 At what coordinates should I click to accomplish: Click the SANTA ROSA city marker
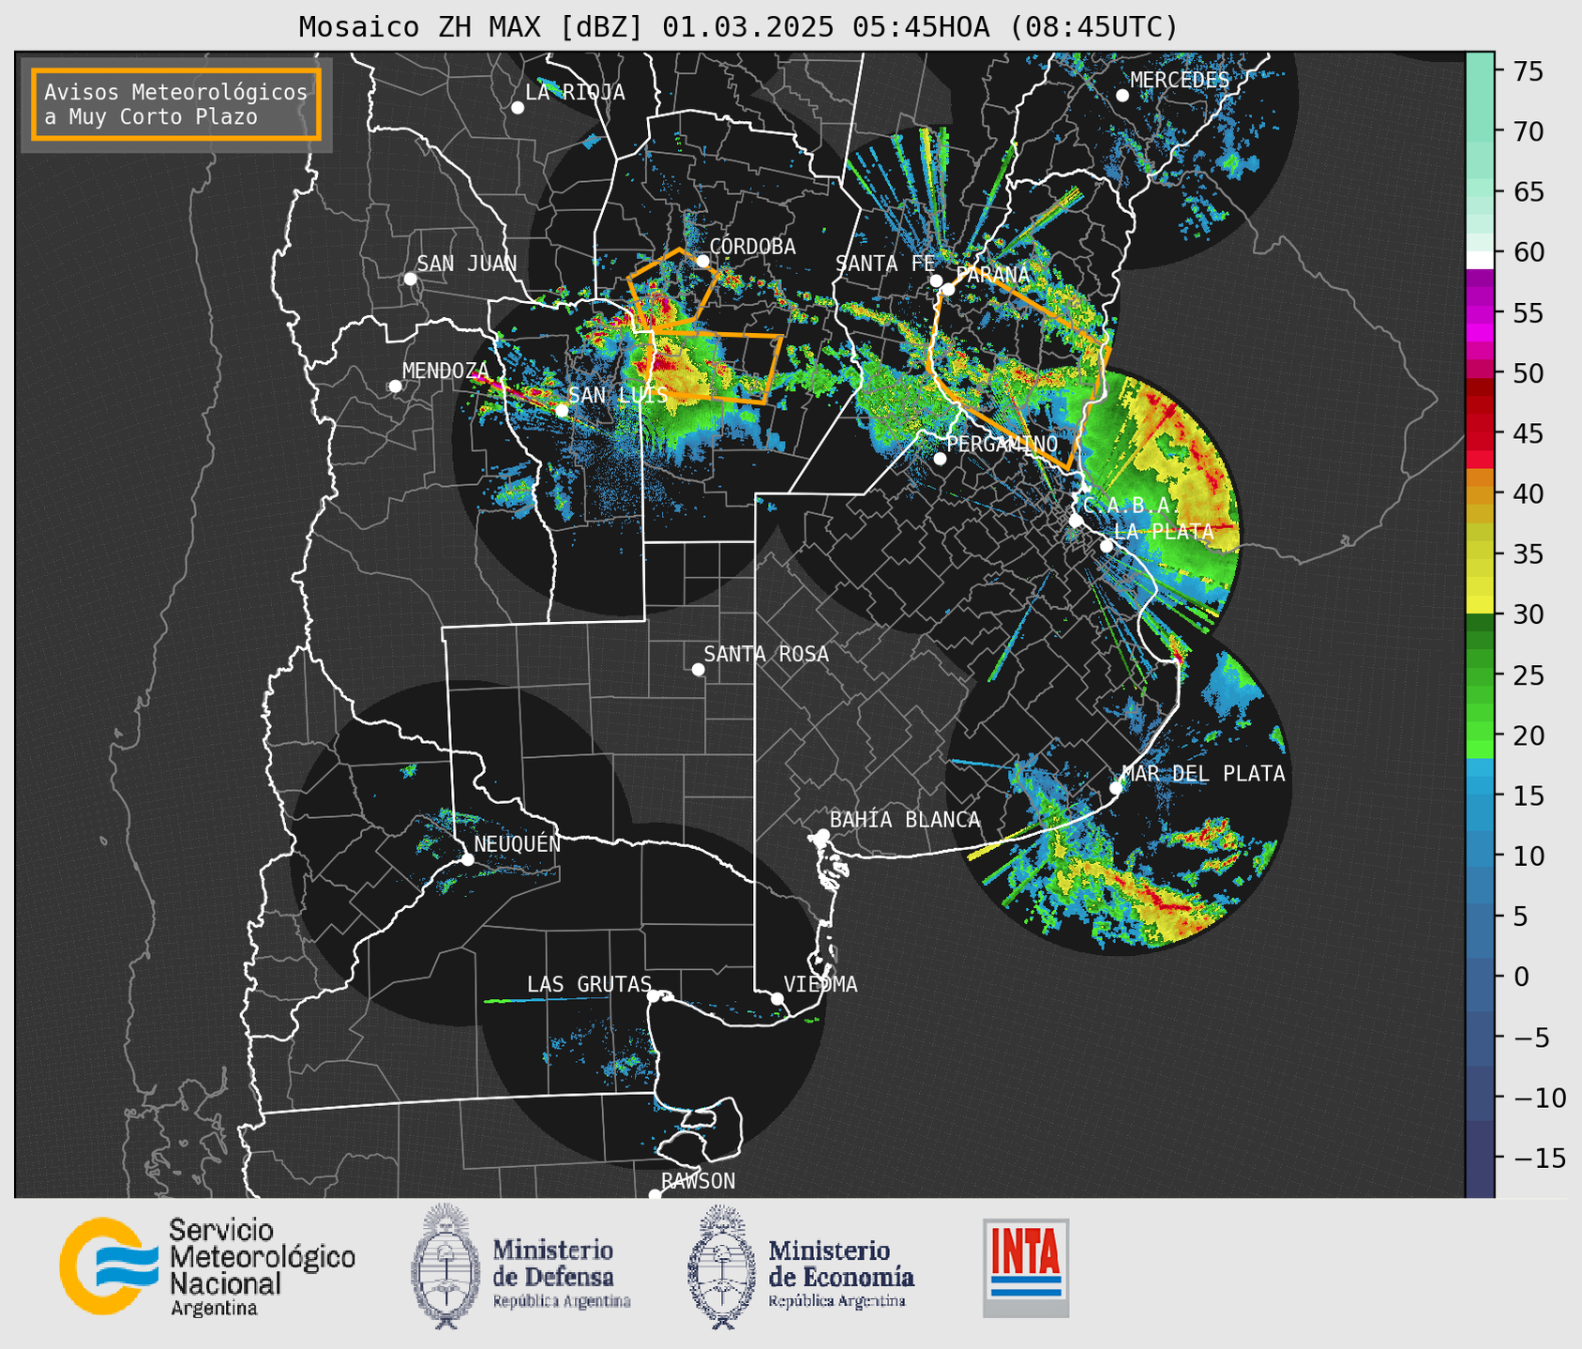pos(698,670)
